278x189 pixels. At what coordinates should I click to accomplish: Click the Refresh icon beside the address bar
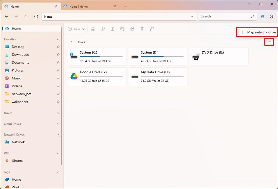[x=36, y=16]
